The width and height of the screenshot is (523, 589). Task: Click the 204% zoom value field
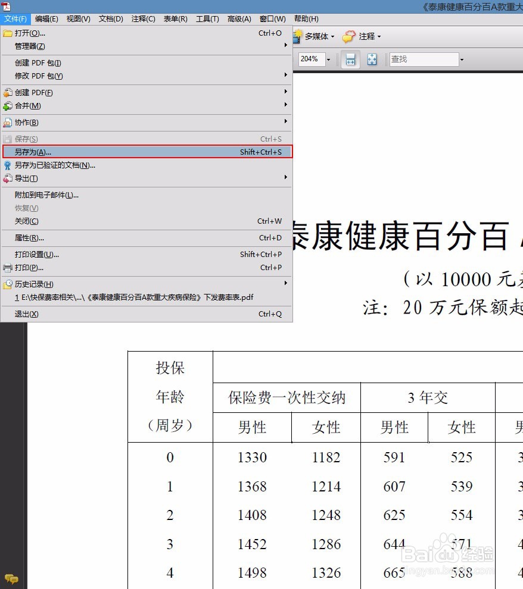[x=312, y=59]
